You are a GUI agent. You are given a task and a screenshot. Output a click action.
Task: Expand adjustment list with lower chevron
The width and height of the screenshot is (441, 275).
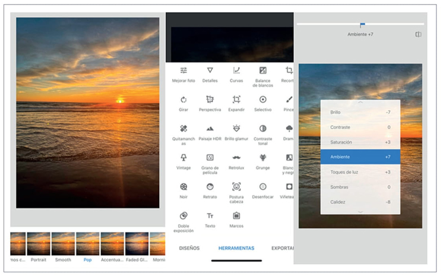[x=360, y=211]
